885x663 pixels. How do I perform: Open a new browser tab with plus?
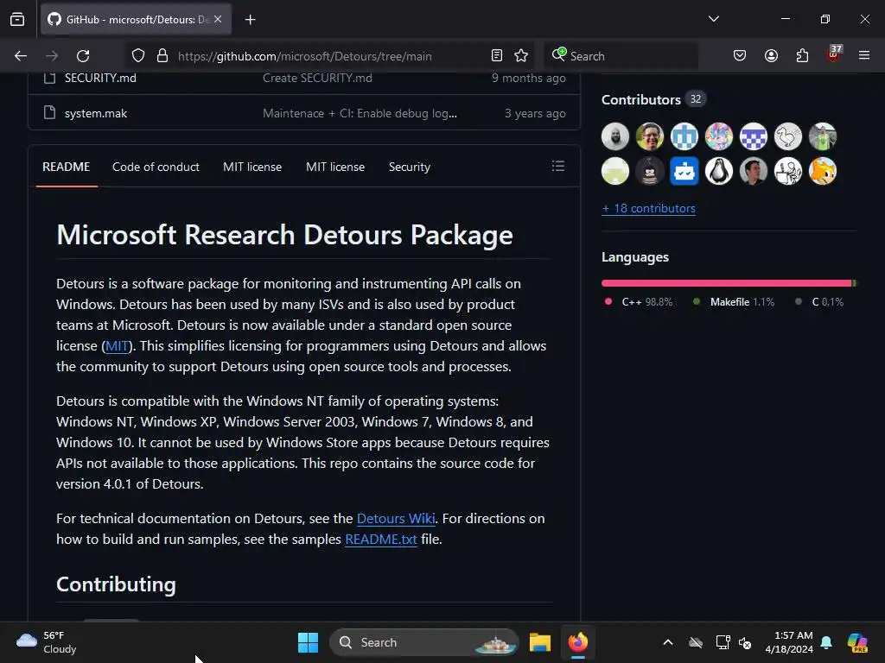click(251, 20)
